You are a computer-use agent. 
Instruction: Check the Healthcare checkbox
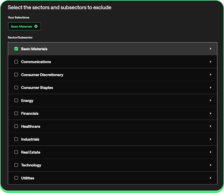click(x=16, y=126)
